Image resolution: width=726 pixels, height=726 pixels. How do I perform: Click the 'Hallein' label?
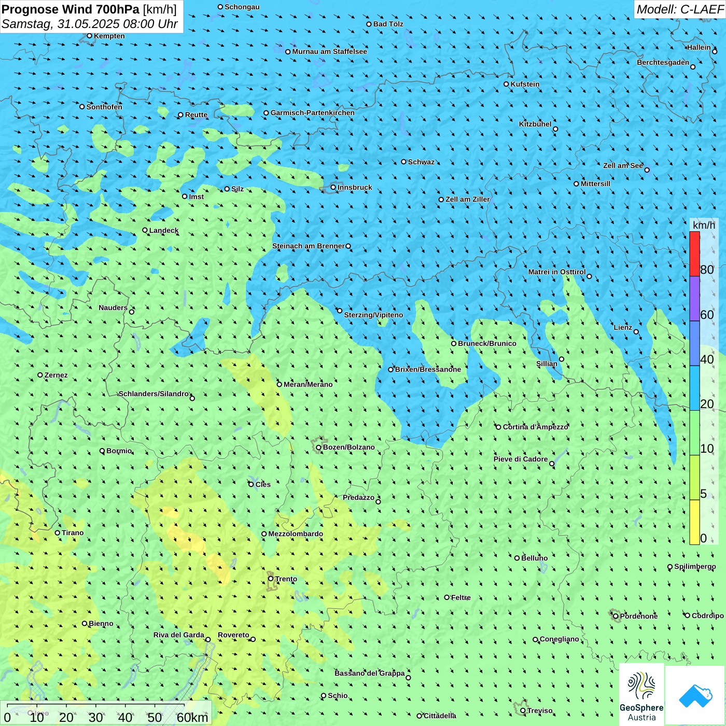[x=699, y=47]
